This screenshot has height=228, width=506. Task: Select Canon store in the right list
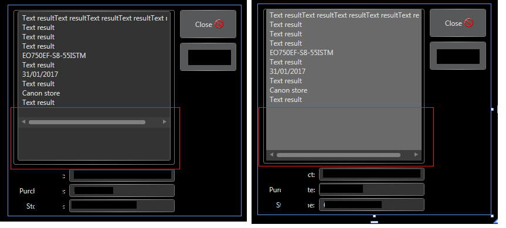[288, 90]
